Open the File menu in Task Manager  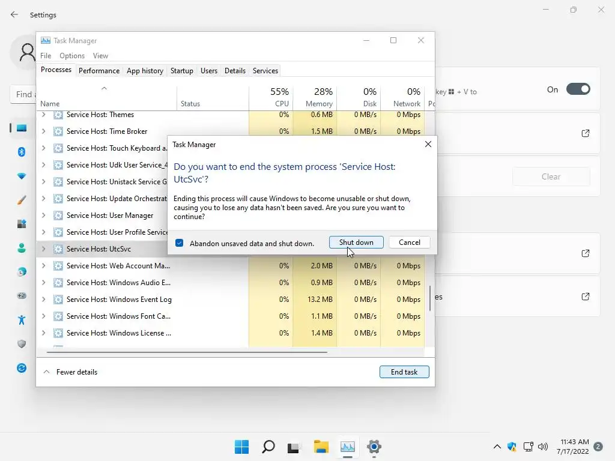[46, 56]
